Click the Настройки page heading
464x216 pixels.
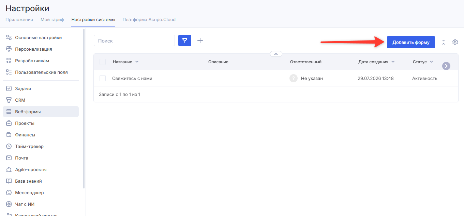click(27, 9)
